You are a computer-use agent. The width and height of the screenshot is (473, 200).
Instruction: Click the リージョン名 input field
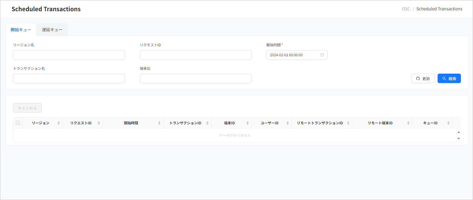tap(69, 55)
